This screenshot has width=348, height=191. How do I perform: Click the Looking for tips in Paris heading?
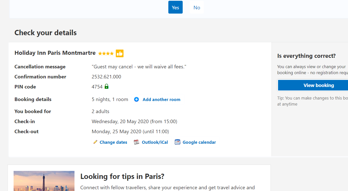(x=122, y=176)
